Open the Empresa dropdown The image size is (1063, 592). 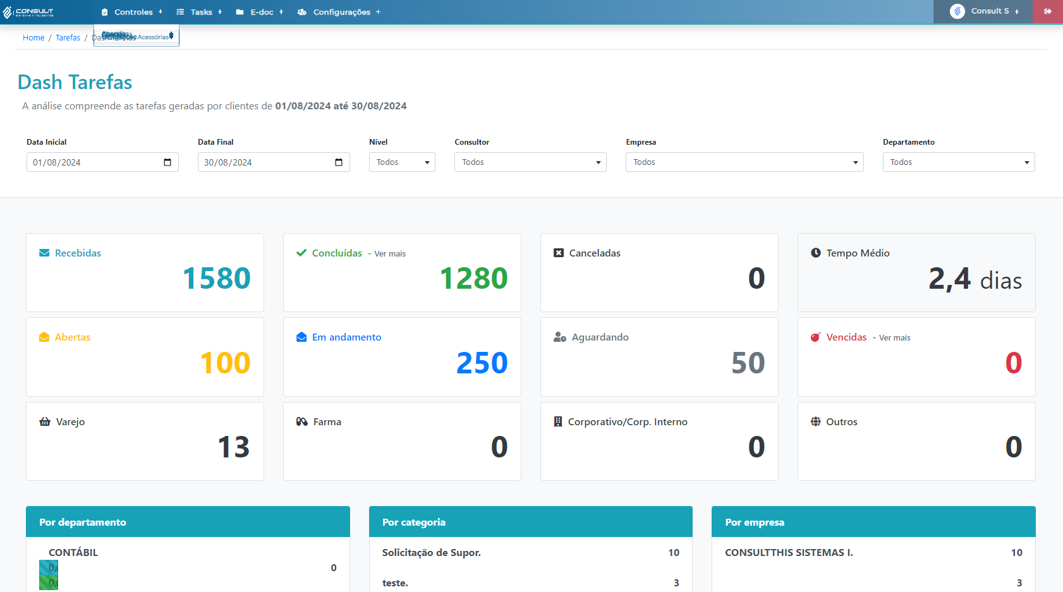click(744, 162)
